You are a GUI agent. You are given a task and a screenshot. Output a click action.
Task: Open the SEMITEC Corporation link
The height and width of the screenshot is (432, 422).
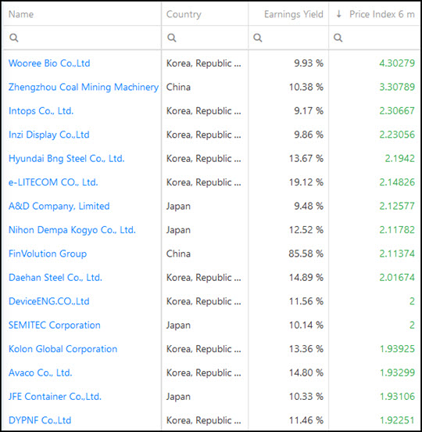point(55,325)
